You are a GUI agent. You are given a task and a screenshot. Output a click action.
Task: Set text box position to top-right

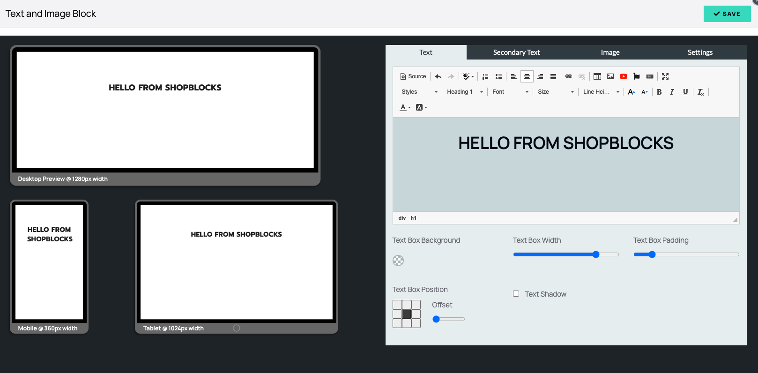point(416,305)
